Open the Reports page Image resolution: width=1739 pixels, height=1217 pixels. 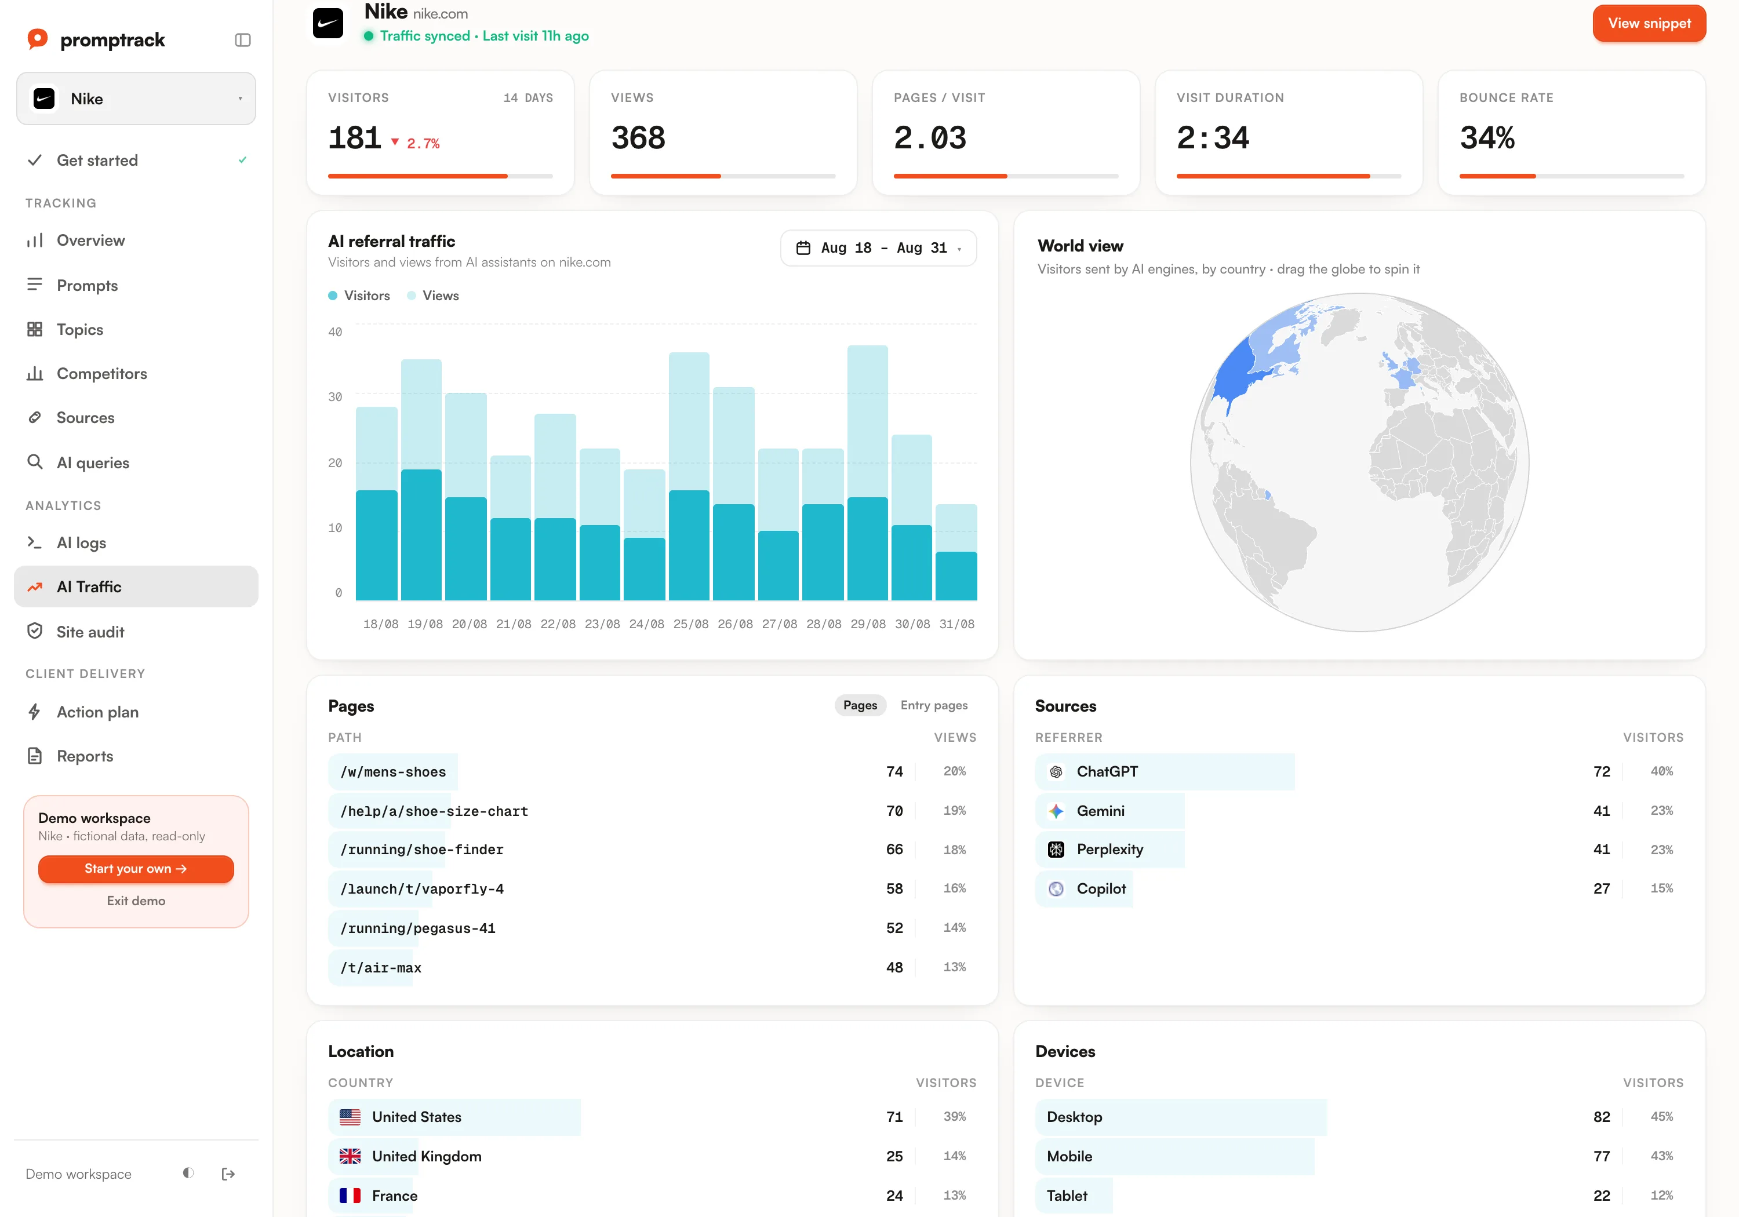pos(136,756)
